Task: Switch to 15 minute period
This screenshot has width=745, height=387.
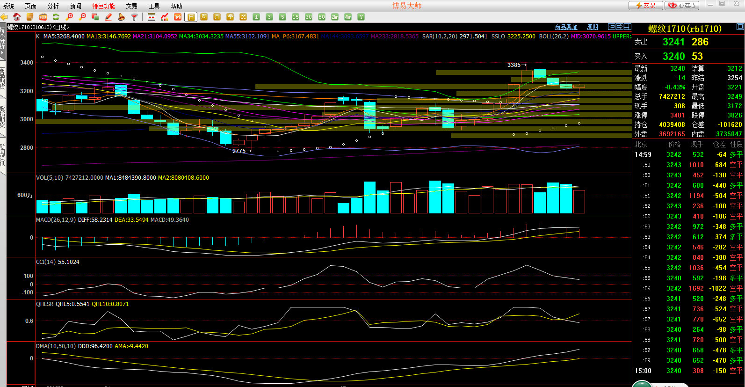Action: point(296,17)
